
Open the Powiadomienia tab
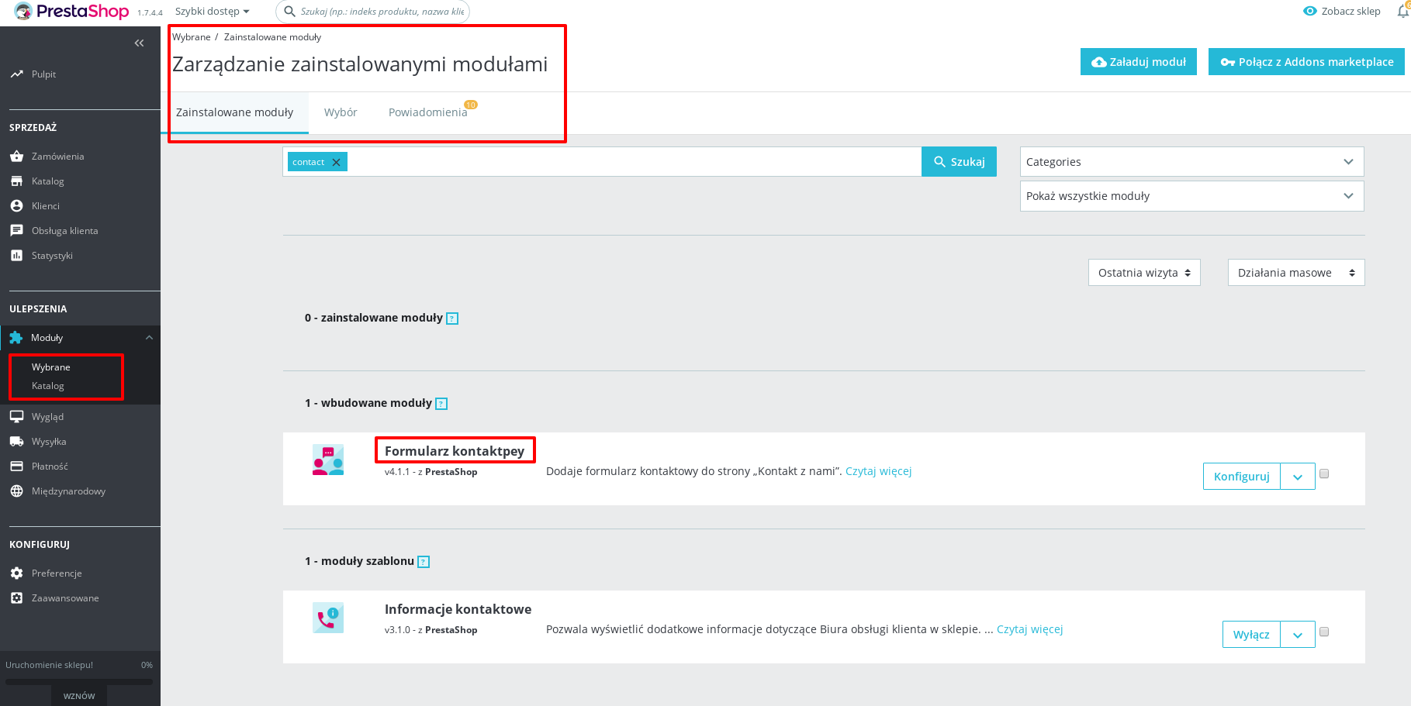click(427, 112)
